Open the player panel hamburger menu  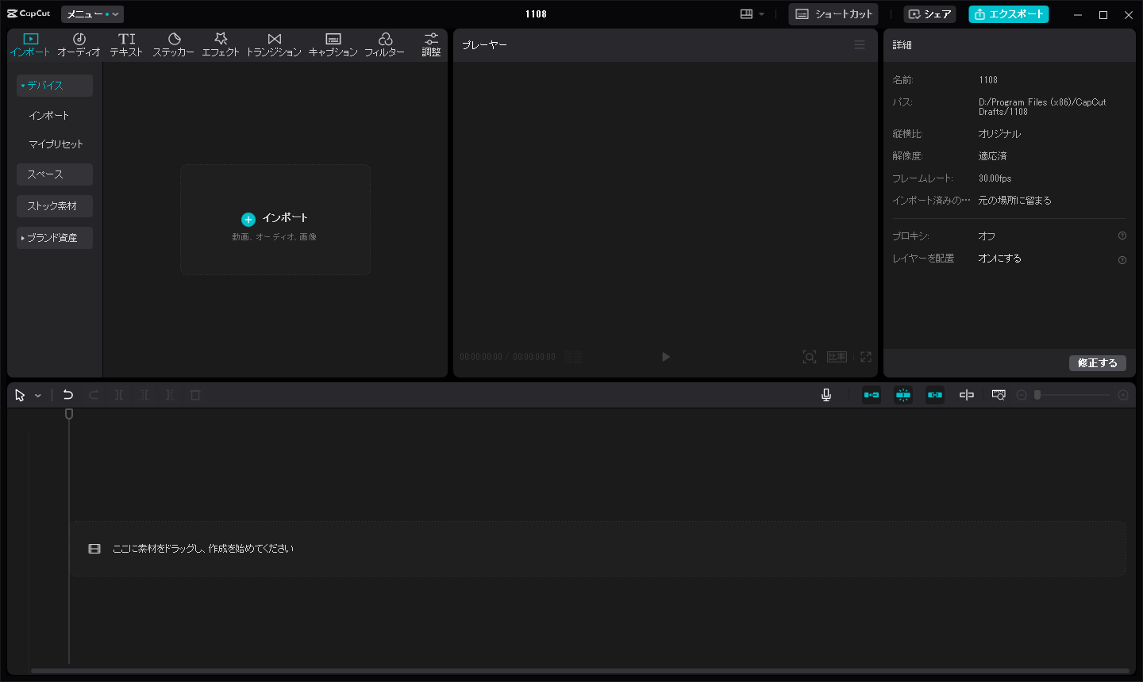(x=860, y=45)
